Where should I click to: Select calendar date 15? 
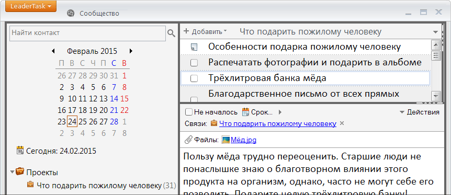(124, 99)
